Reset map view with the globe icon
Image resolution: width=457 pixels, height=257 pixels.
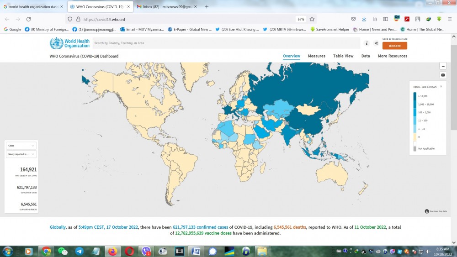443,75
